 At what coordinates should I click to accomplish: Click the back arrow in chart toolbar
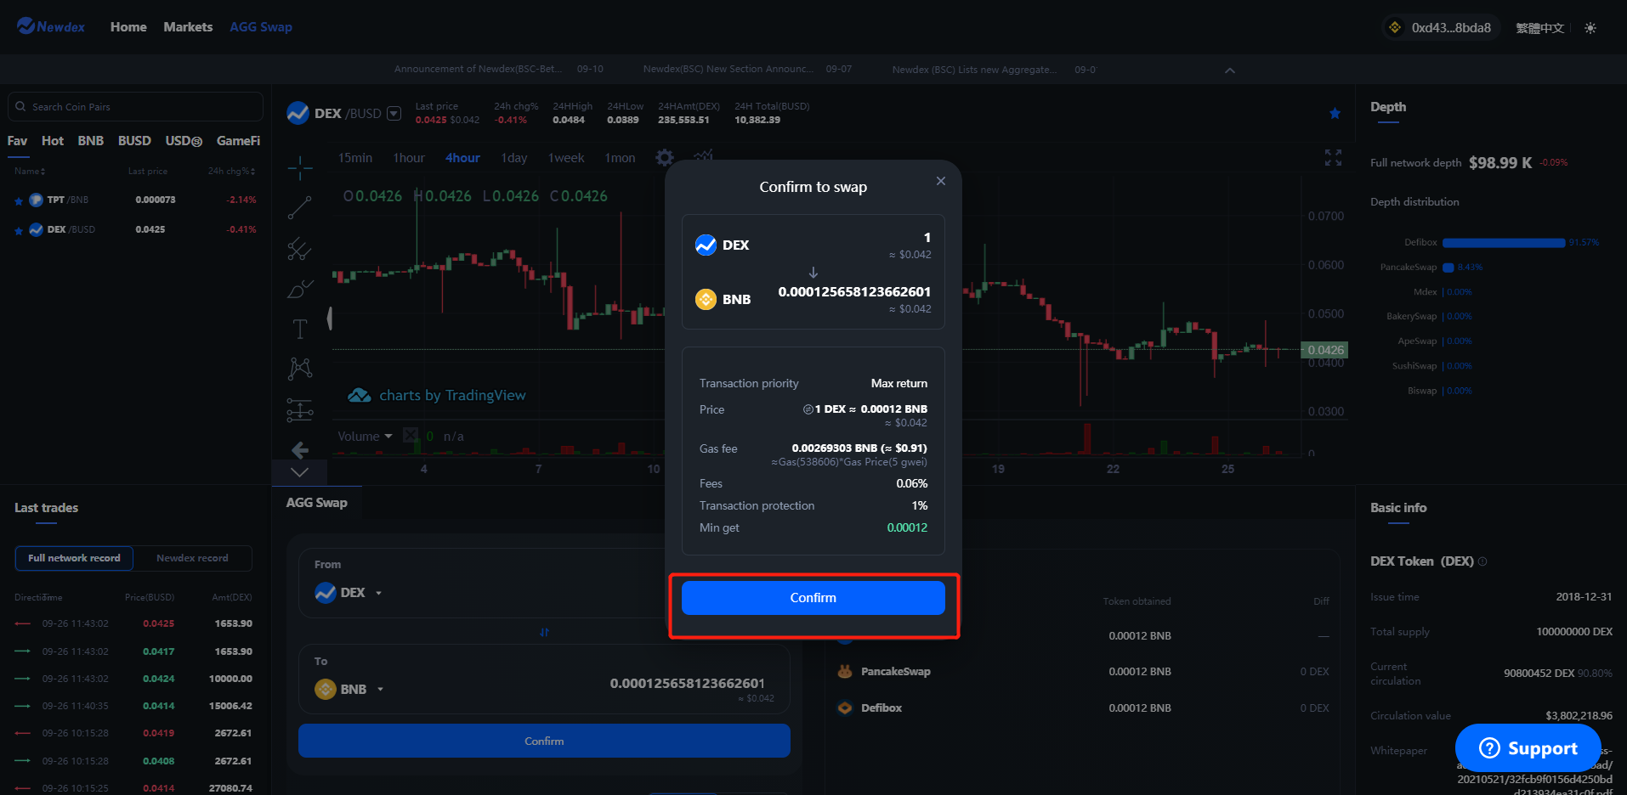(x=300, y=449)
